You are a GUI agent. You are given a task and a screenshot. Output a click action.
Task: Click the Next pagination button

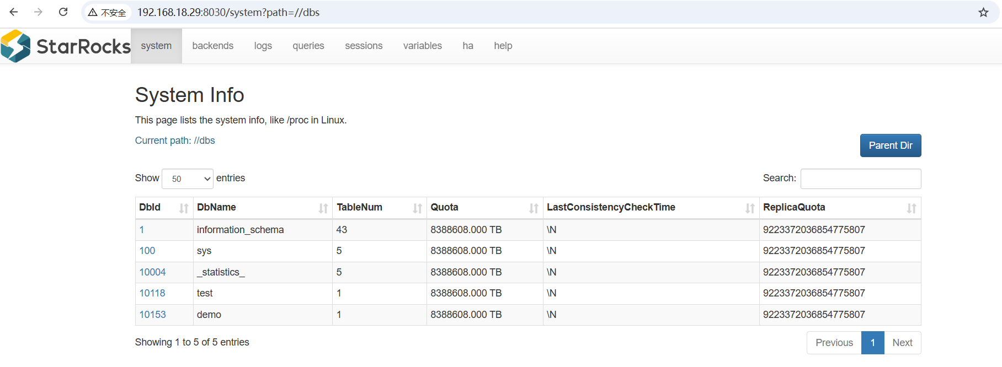coord(903,343)
